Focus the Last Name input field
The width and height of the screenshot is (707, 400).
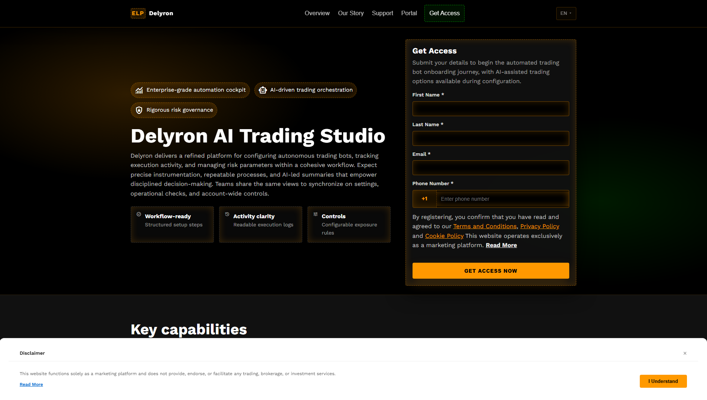[491, 138]
